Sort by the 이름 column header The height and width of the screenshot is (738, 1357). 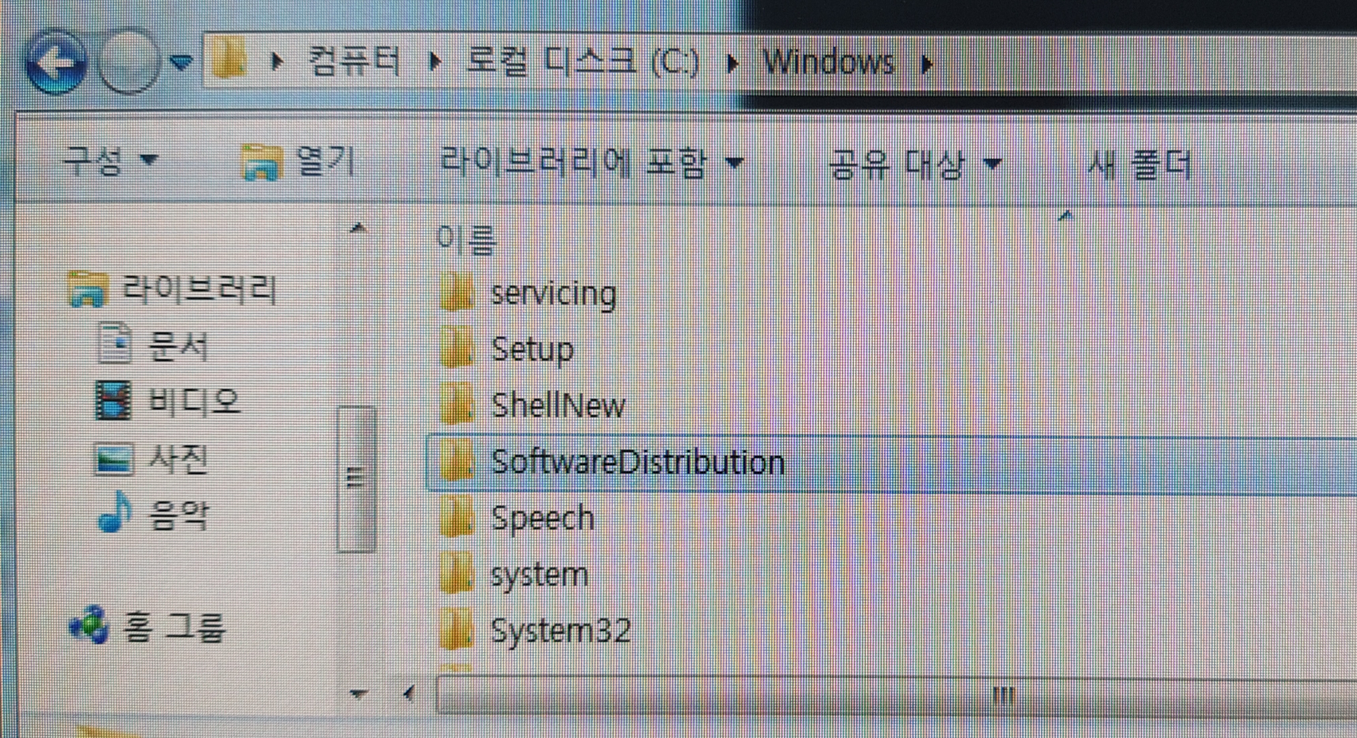[x=466, y=239]
